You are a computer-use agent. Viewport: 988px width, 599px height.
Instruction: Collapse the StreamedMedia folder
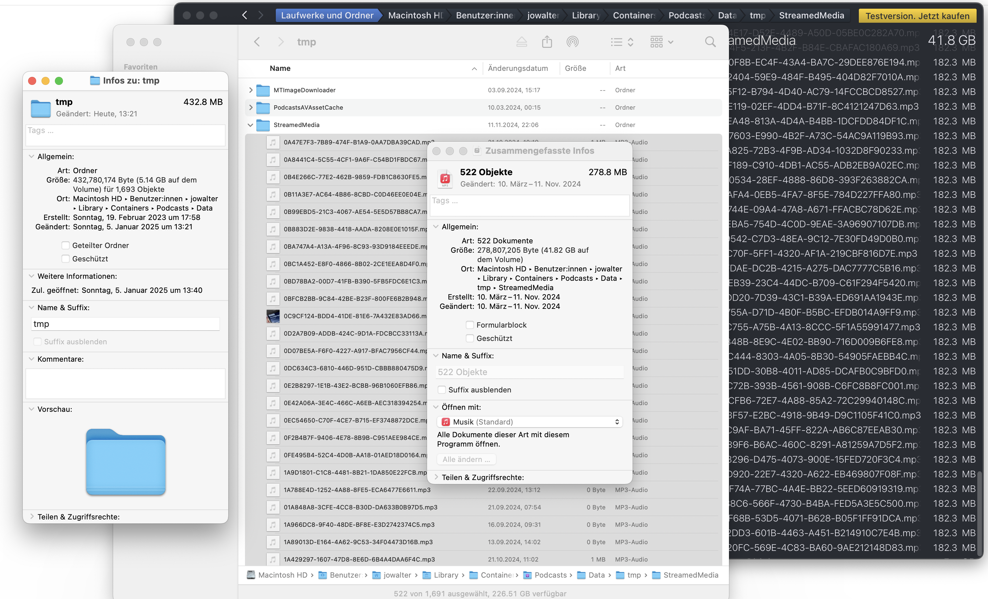[251, 125]
